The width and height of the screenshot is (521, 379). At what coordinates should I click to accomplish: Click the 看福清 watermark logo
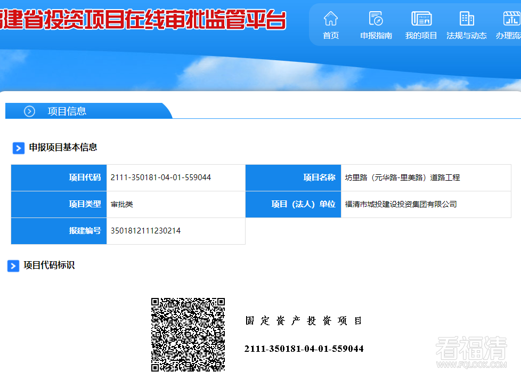(471, 352)
